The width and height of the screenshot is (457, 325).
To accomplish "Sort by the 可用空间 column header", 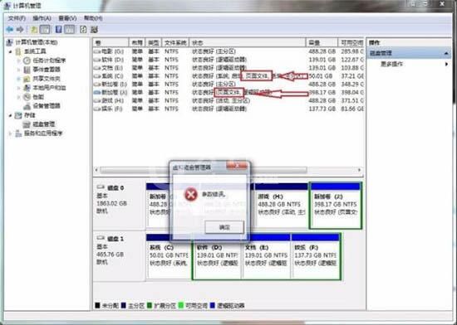I will 351,43.
